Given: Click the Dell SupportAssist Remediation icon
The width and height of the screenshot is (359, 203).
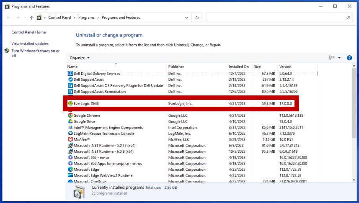Looking at the screenshot, I should click(70, 91).
